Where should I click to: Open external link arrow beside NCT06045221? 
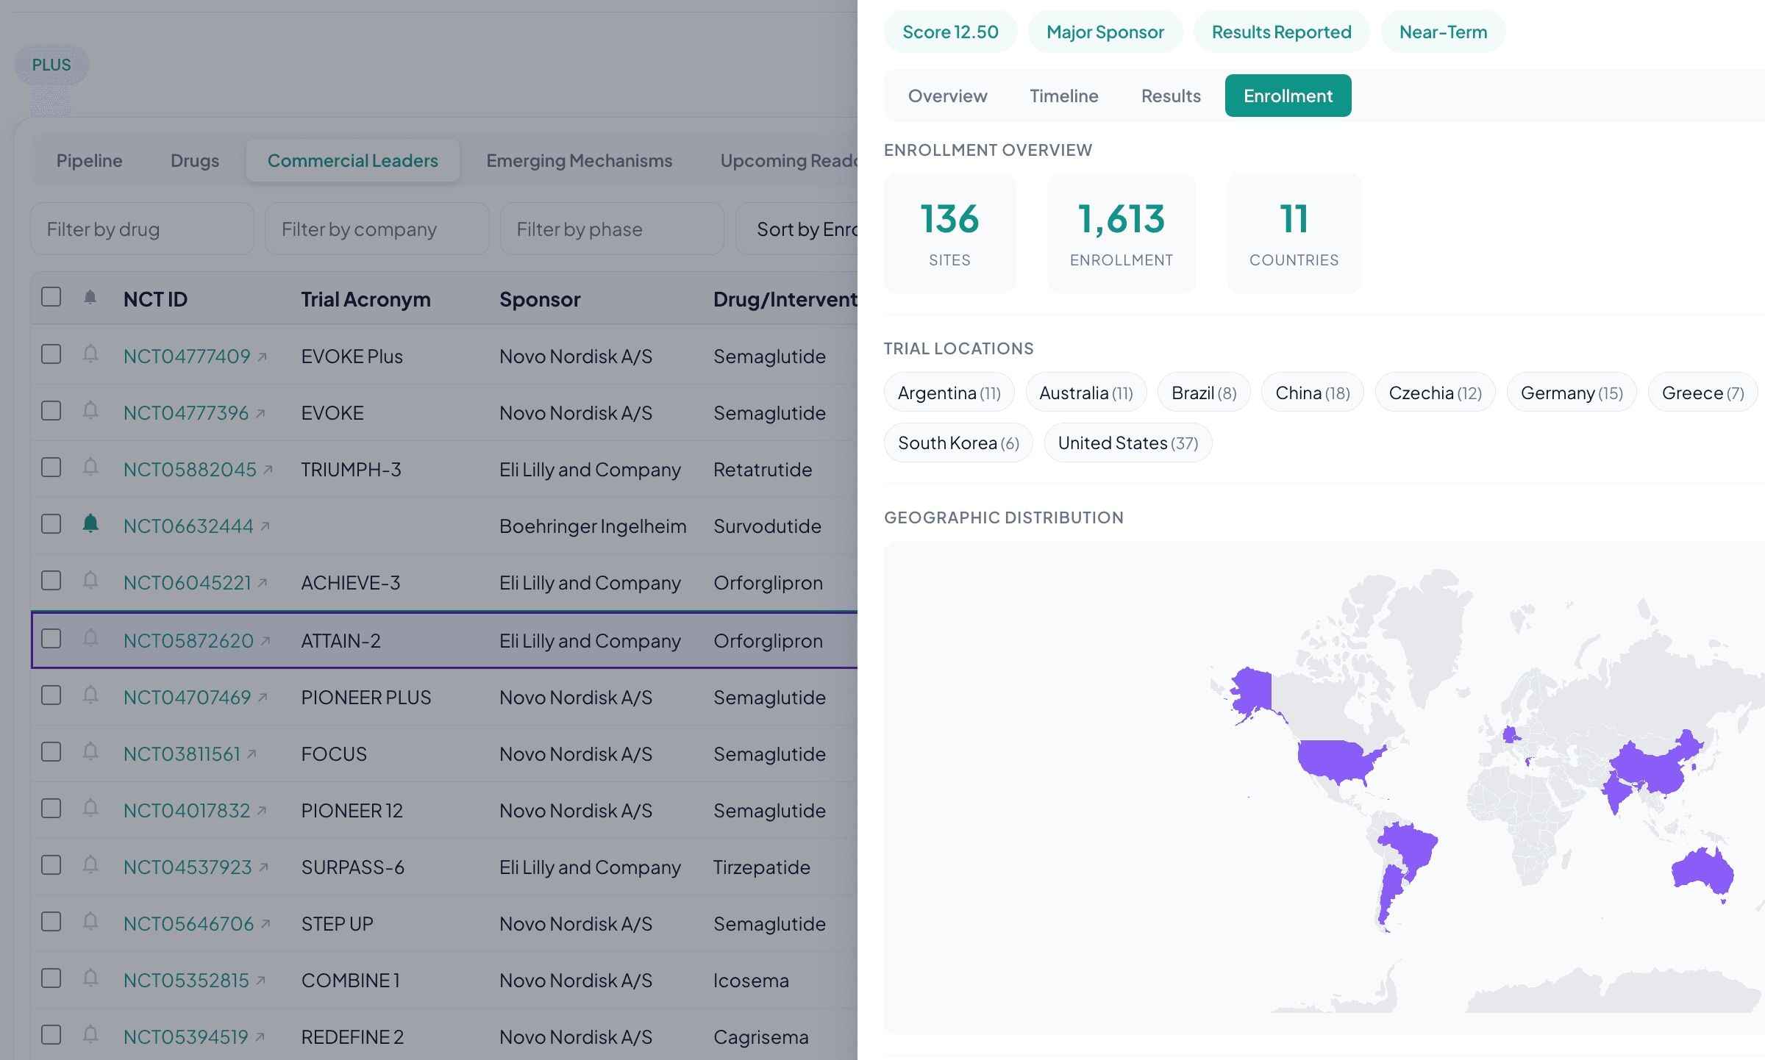263,583
